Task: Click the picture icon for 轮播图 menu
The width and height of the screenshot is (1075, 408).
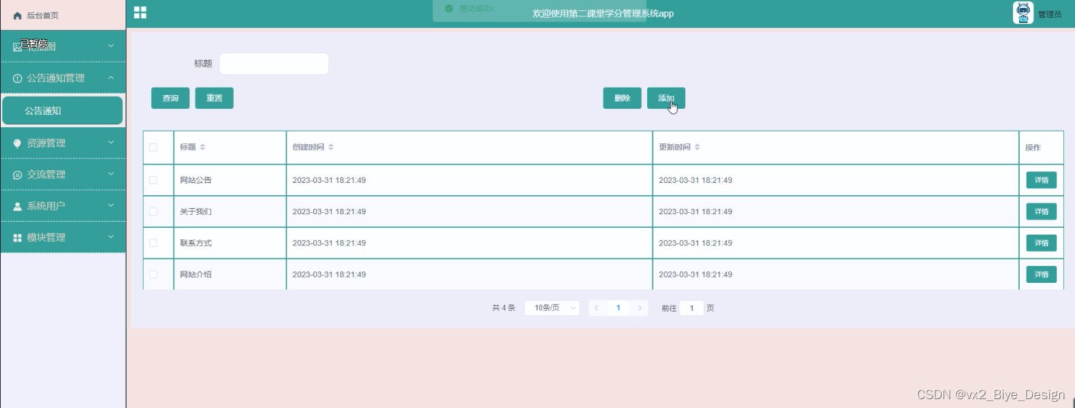Action: point(18,47)
